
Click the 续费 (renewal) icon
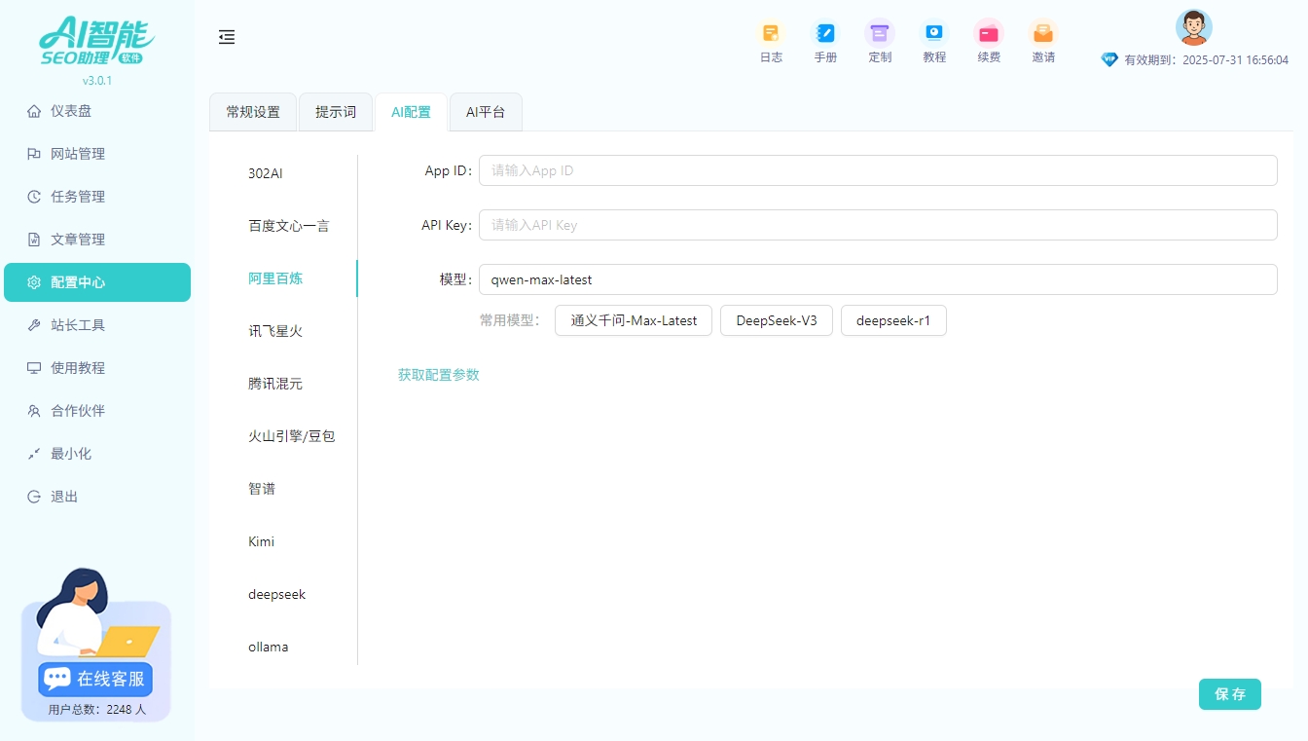pos(989,39)
